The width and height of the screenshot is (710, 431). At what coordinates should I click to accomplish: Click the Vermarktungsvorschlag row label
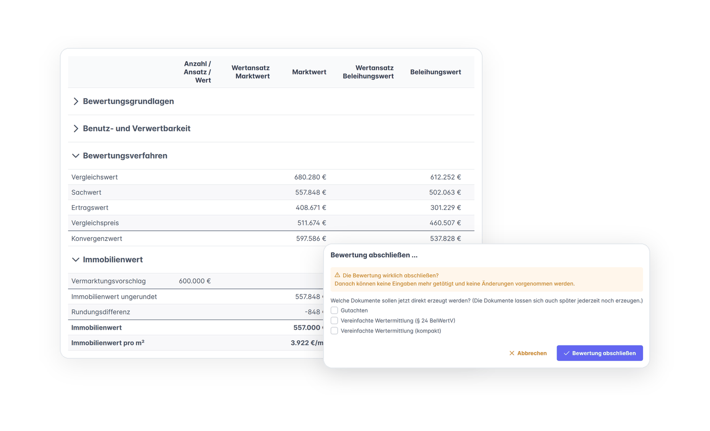pos(108,281)
